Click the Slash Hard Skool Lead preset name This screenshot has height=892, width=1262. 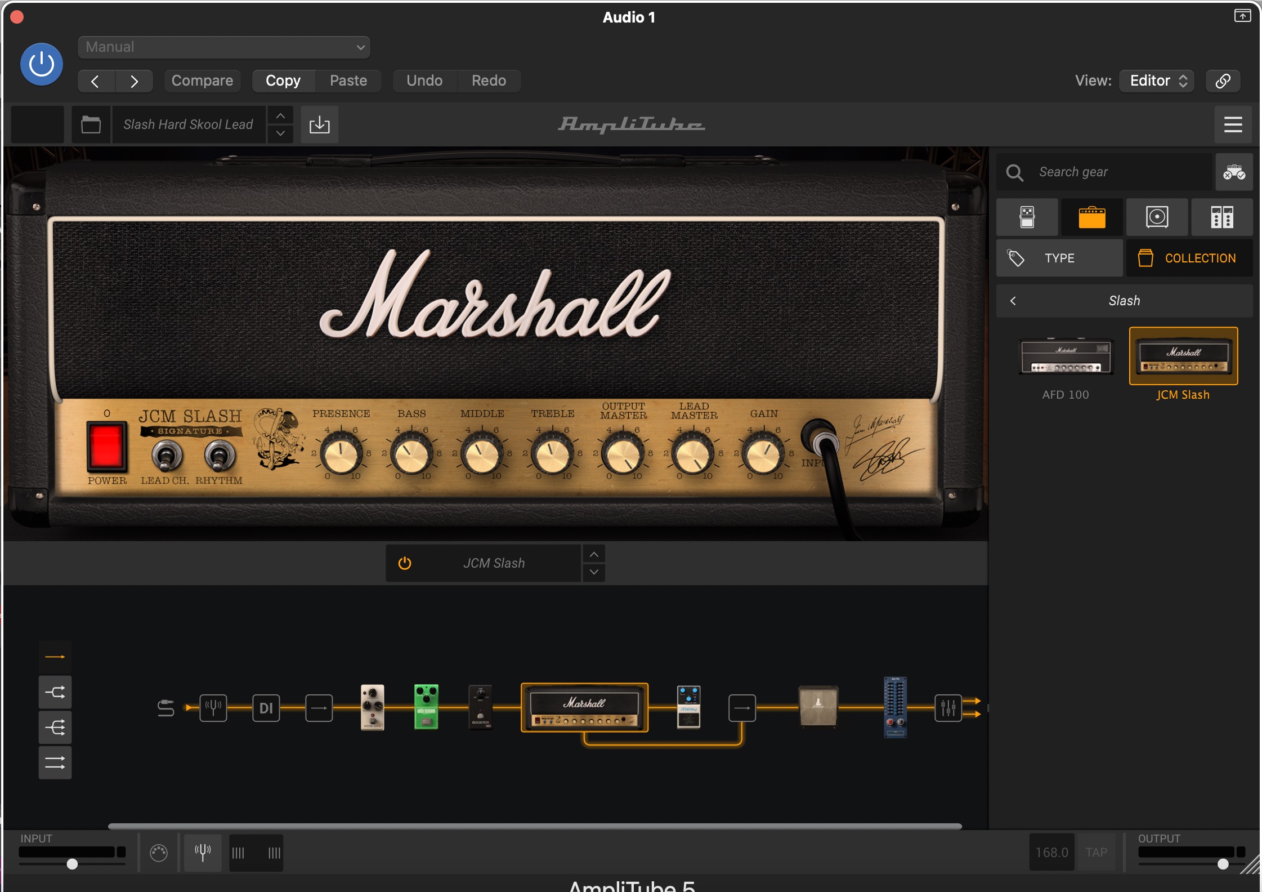click(x=189, y=124)
